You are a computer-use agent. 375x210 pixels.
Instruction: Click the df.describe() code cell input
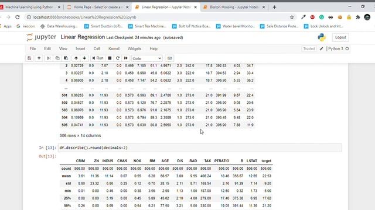pyautogui.click(x=200, y=148)
